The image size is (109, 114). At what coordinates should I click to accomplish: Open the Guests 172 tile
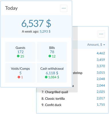[x=20, y=52]
